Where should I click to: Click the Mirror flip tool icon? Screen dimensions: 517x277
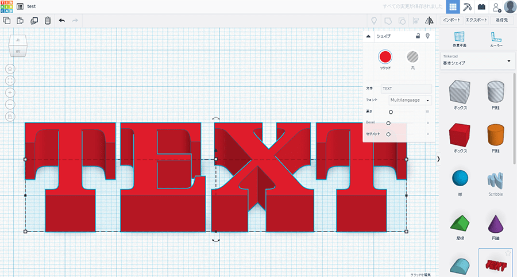click(429, 21)
